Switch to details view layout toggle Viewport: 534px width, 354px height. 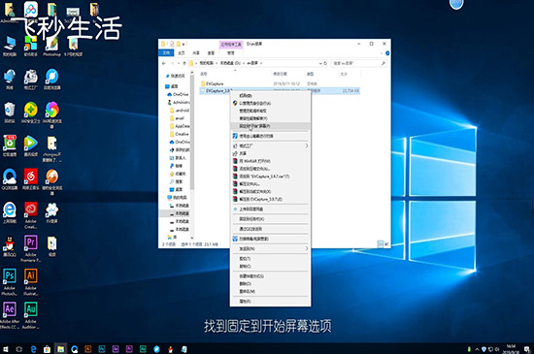tap(380, 243)
